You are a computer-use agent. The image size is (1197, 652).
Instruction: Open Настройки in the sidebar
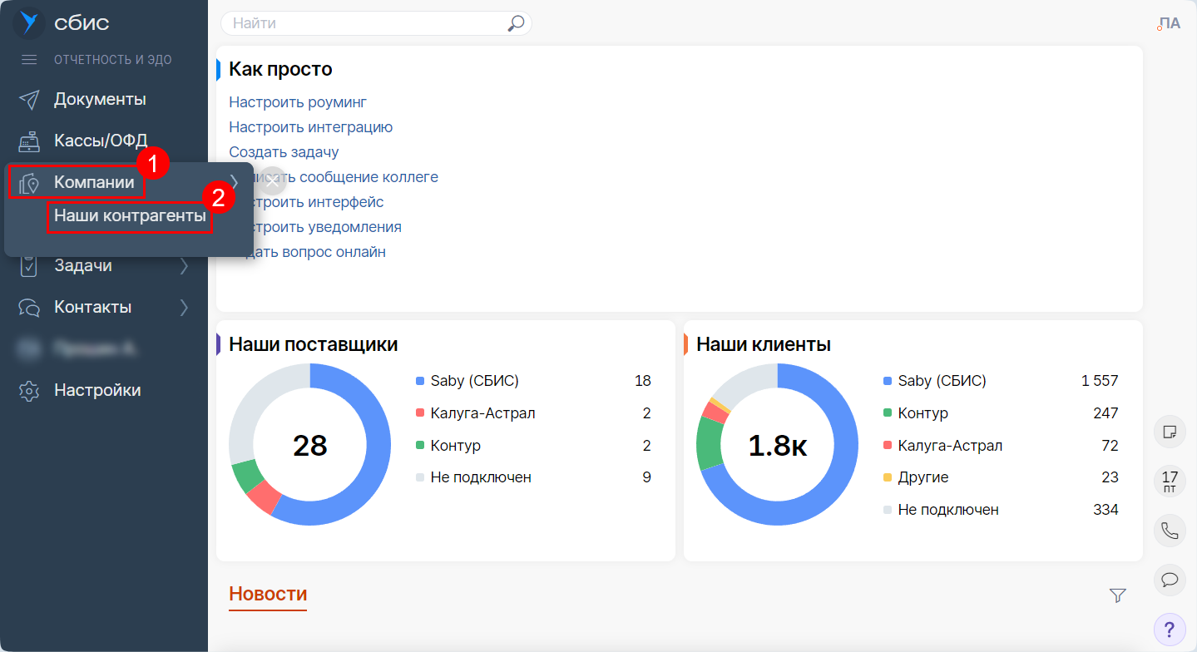point(97,390)
